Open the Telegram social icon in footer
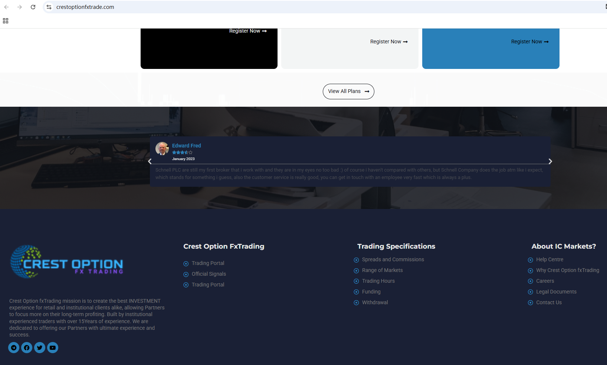Image resolution: width=607 pixels, height=365 pixels. [x=14, y=348]
